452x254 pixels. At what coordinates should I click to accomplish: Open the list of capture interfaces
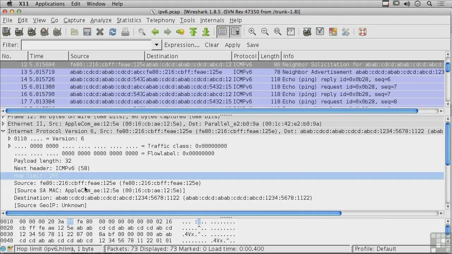[x=6, y=32]
